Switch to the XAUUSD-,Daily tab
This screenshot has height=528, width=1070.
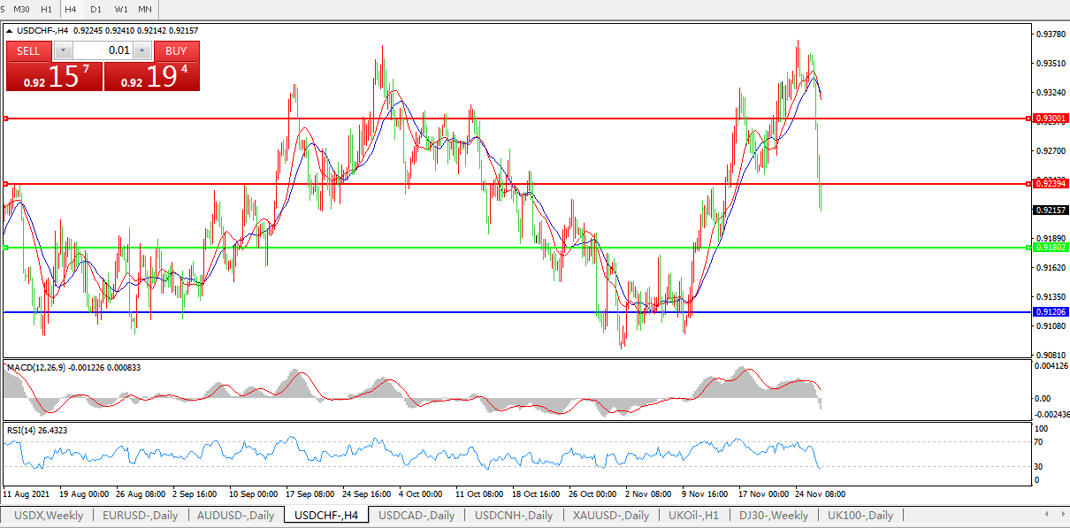click(x=610, y=515)
